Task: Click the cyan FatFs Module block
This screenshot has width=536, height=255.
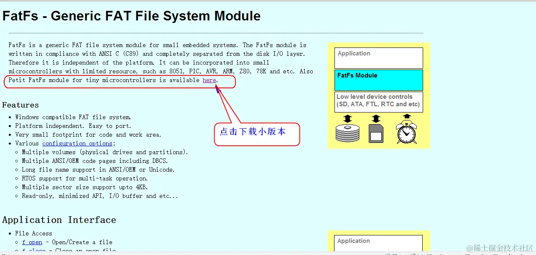Action: click(x=378, y=80)
